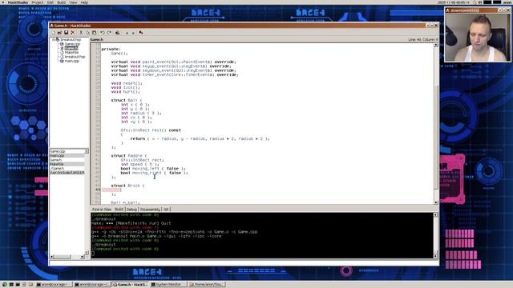Click the paste toolbar icon

[x=95, y=33]
